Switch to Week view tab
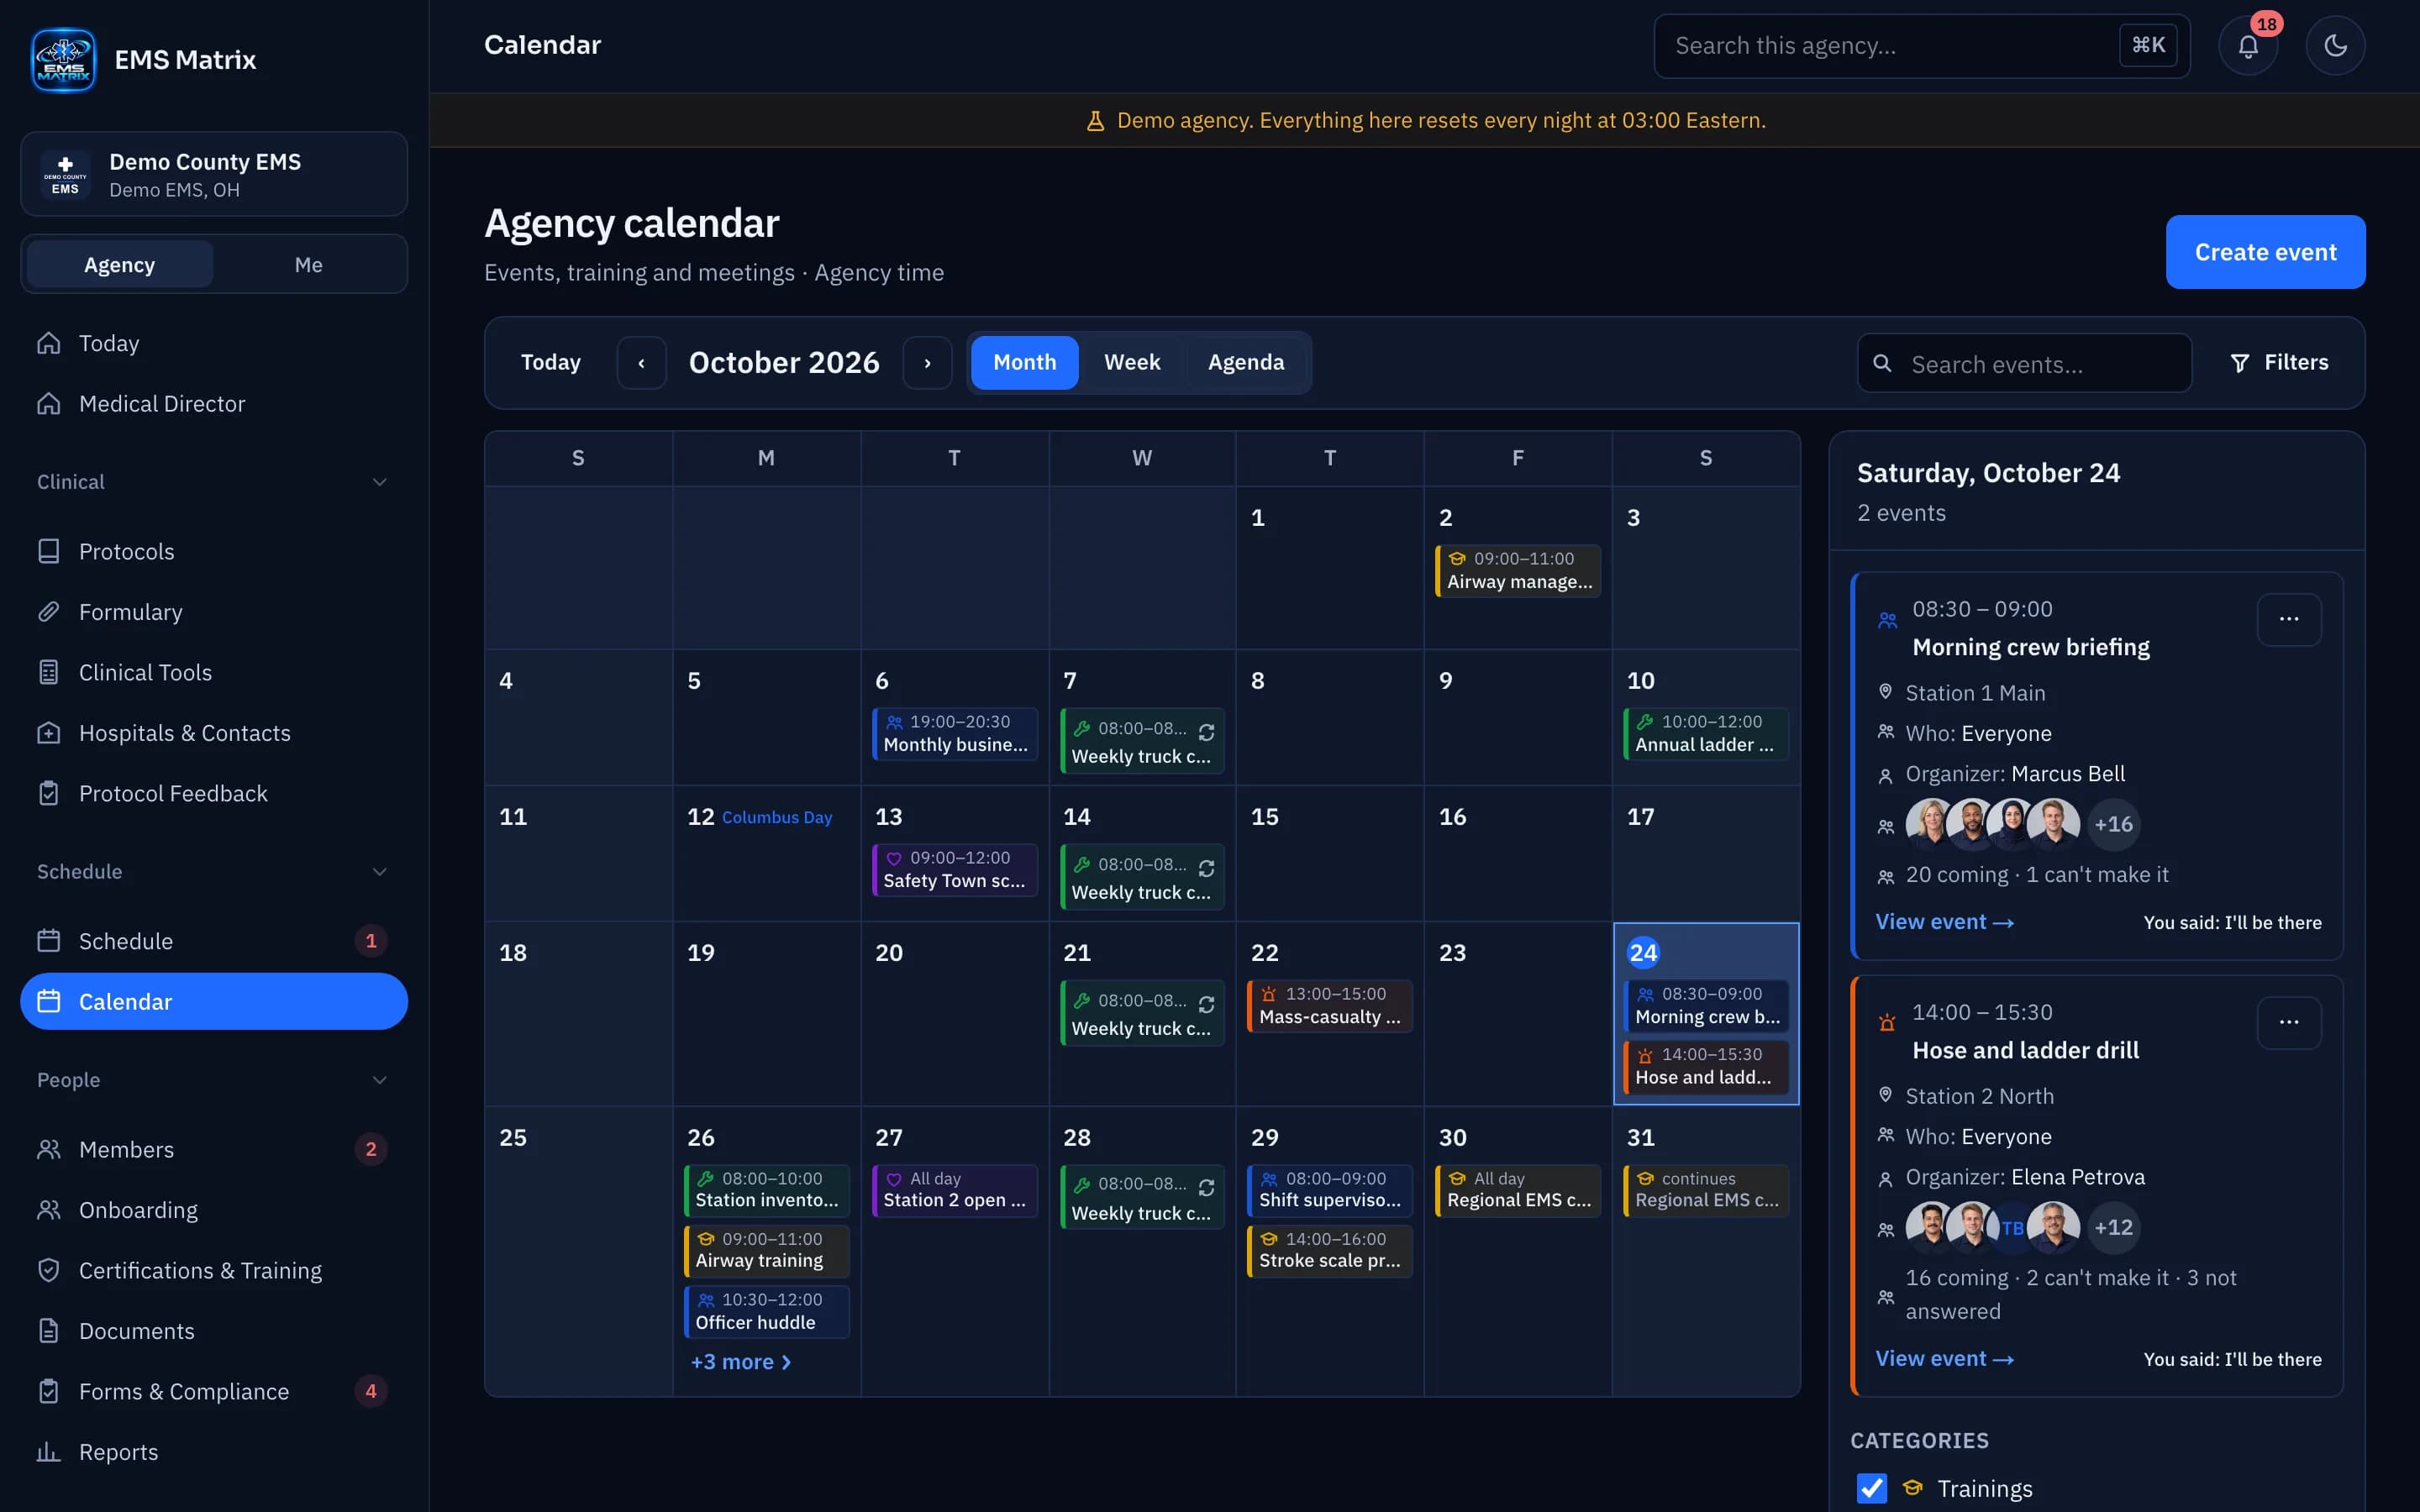 (x=1132, y=363)
